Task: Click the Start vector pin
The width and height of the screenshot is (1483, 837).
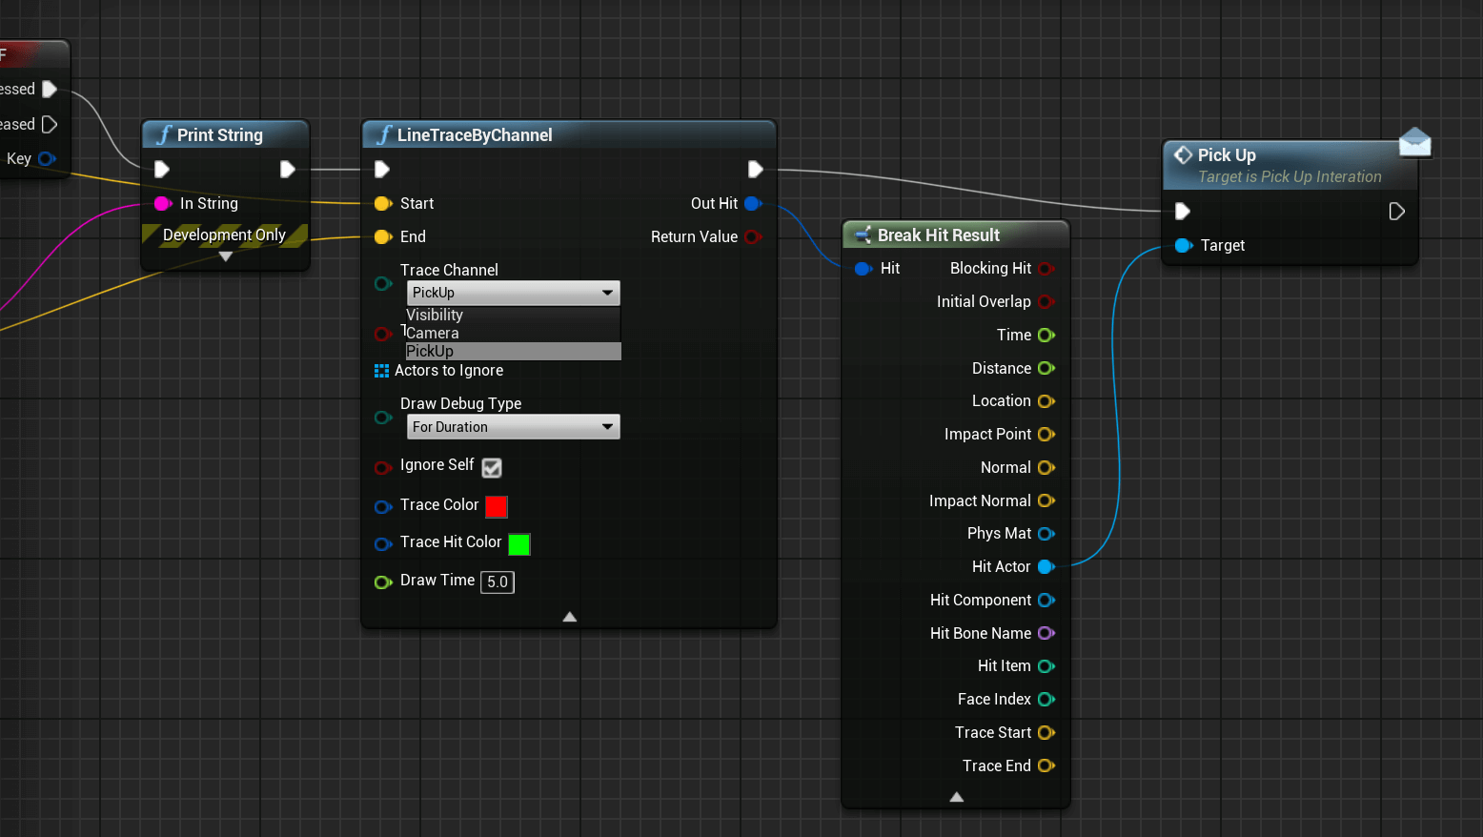Action: [x=383, y=203]
